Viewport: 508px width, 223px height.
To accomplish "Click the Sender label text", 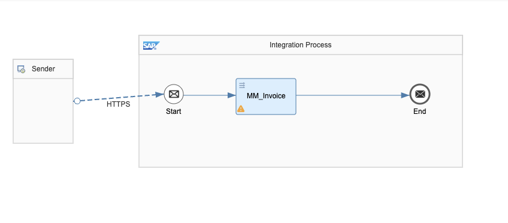I will click(43, 69).
